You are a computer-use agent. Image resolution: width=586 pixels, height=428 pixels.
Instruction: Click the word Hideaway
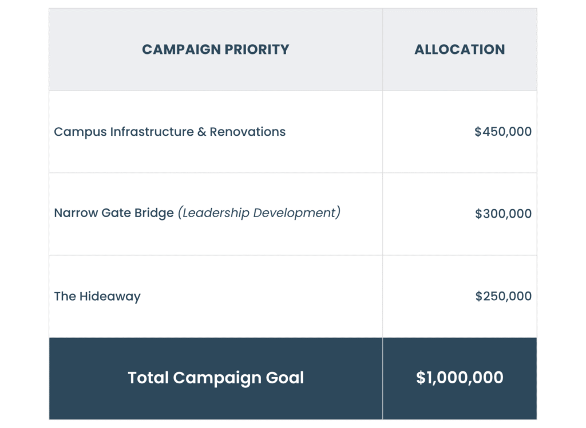(x=109, y=296)
